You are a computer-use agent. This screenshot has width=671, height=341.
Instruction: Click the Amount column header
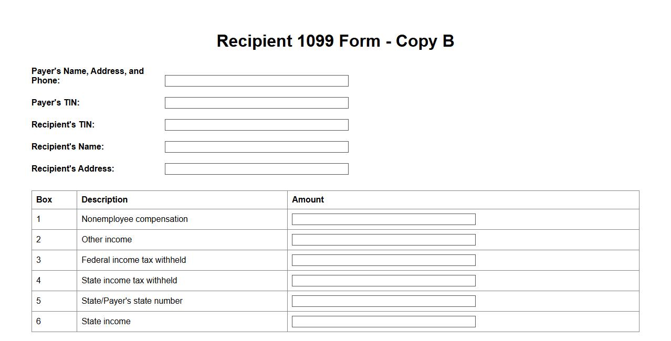click(308, 200)
